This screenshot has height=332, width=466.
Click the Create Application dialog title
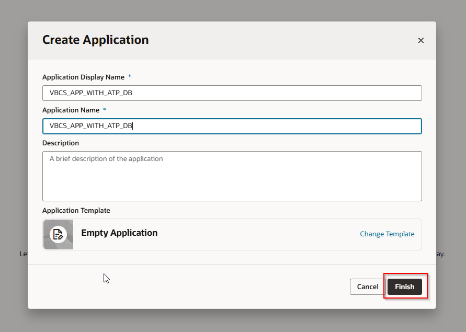click(95, 40)
